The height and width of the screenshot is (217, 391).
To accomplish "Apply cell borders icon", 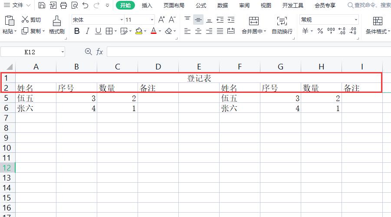I will coord(109,31).
